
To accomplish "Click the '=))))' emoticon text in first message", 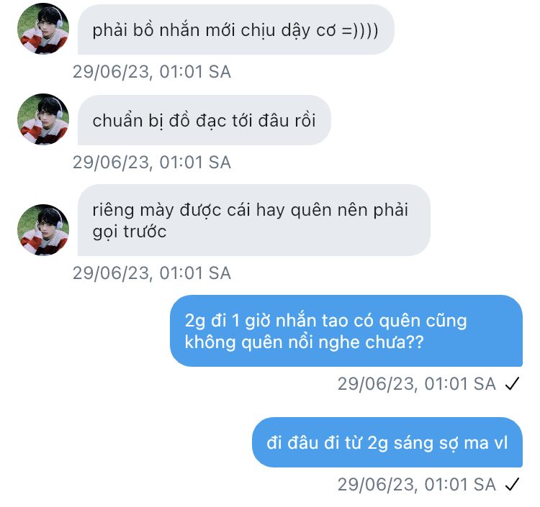I will [x=360, y=30].
